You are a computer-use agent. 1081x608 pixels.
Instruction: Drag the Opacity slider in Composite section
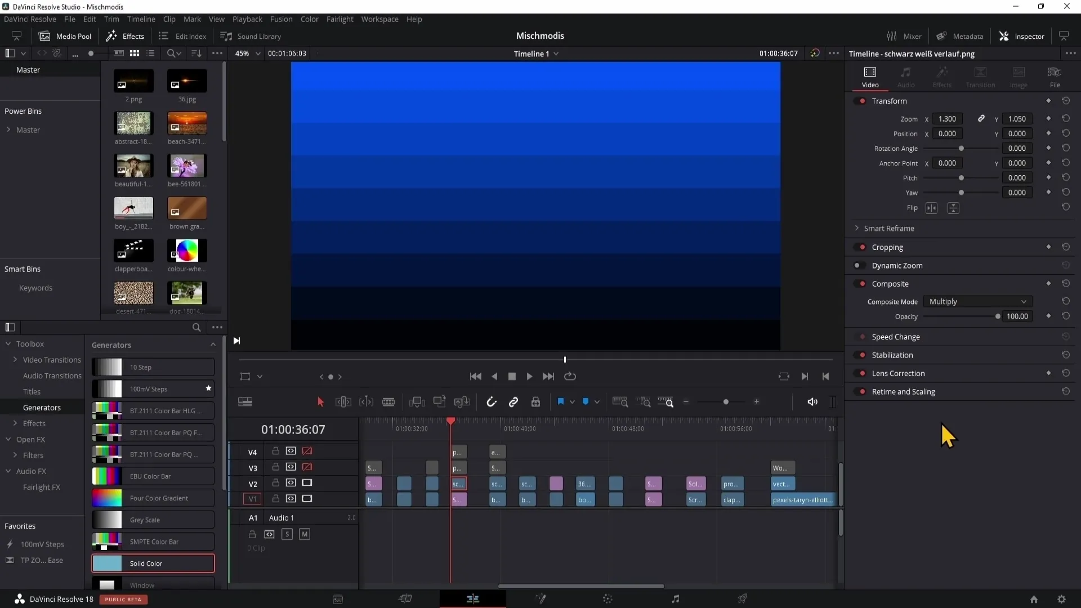click(998, 317)
